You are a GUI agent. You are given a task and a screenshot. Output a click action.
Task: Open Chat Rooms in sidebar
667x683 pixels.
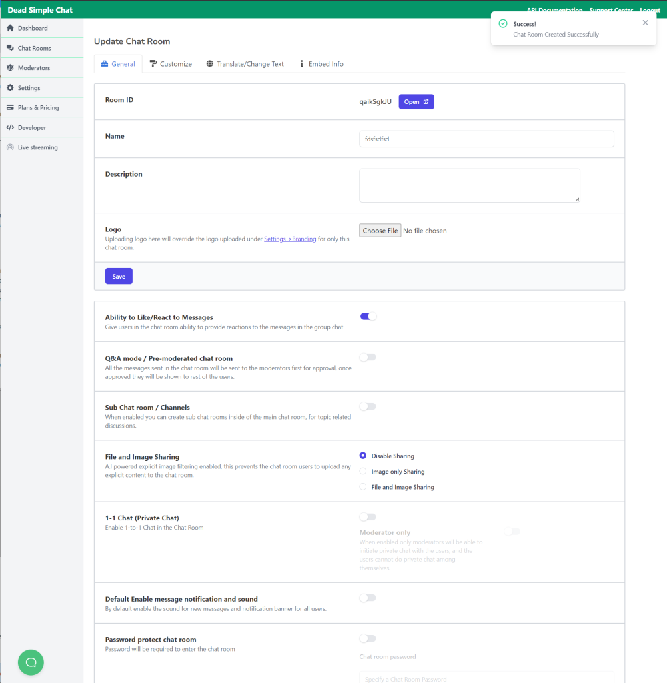tap(42, 48)
